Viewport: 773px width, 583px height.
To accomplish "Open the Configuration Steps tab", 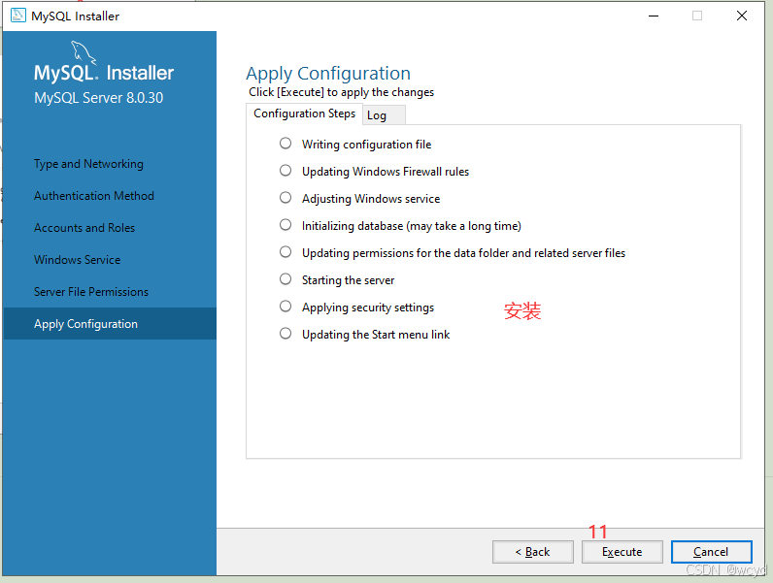I will [x=304, y=113].
